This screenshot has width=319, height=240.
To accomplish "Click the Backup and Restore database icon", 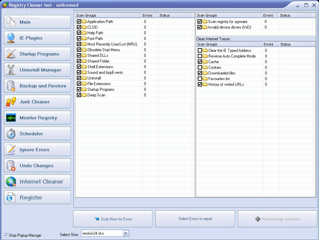I will 11,86.
